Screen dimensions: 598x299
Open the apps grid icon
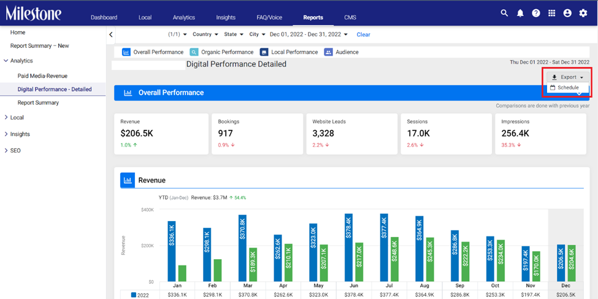click(551, 13)
